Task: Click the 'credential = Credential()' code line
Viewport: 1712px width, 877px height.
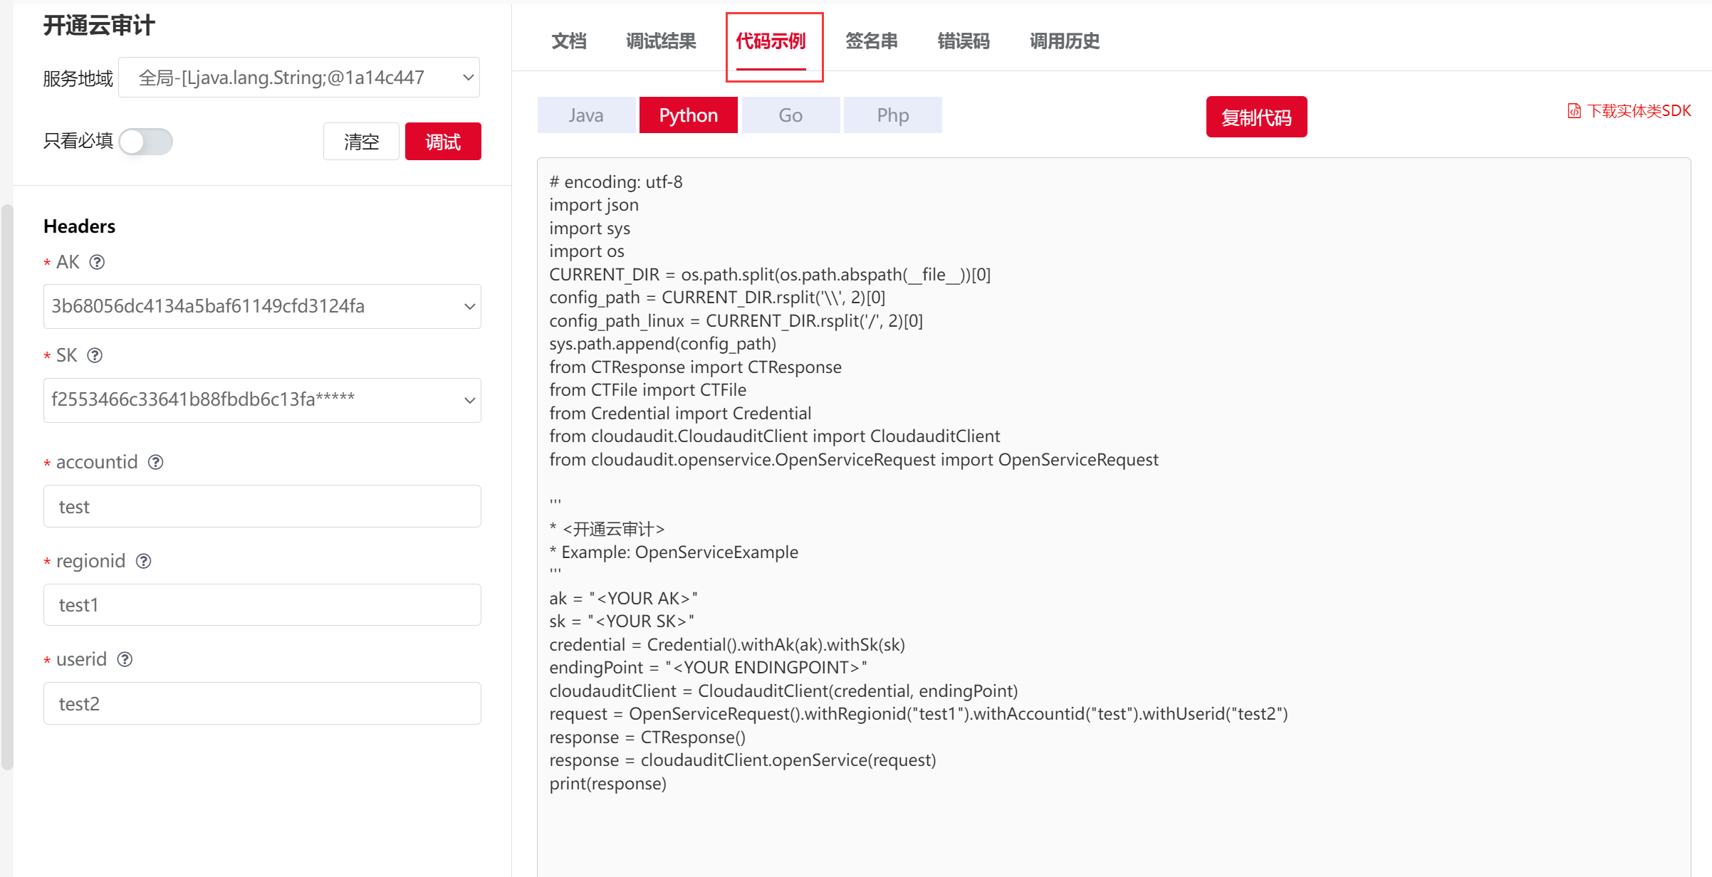Action: [x=727, y=644]
